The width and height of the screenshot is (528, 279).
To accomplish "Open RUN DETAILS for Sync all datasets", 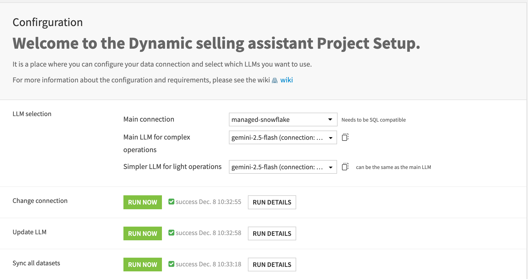I will coord(272,264).
